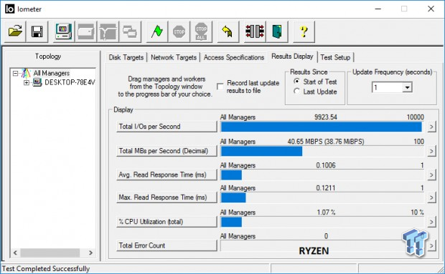Open help with the question mark icon
445x274 pixels.
304,31
